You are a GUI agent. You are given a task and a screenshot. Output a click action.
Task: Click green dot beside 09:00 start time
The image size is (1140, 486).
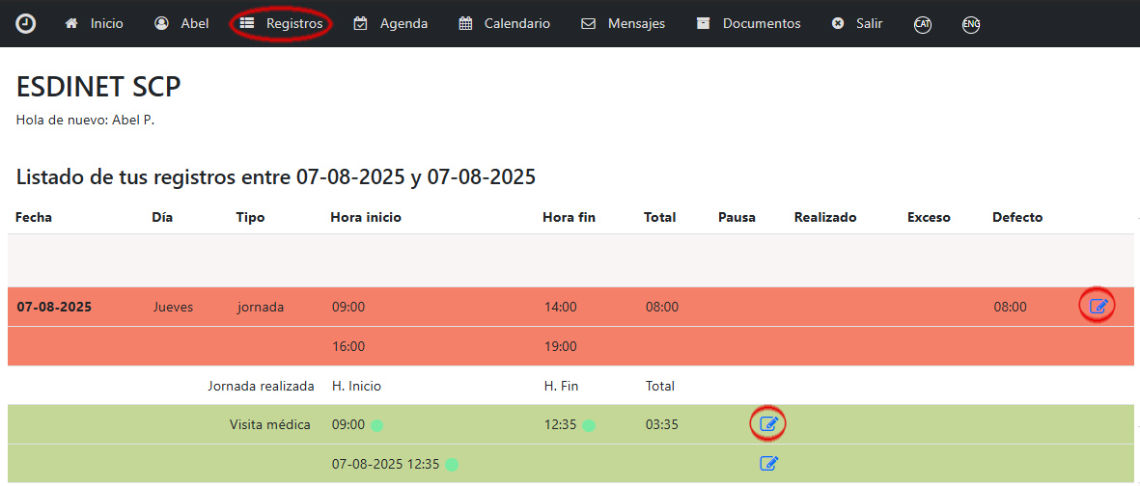tap(376, 425)
